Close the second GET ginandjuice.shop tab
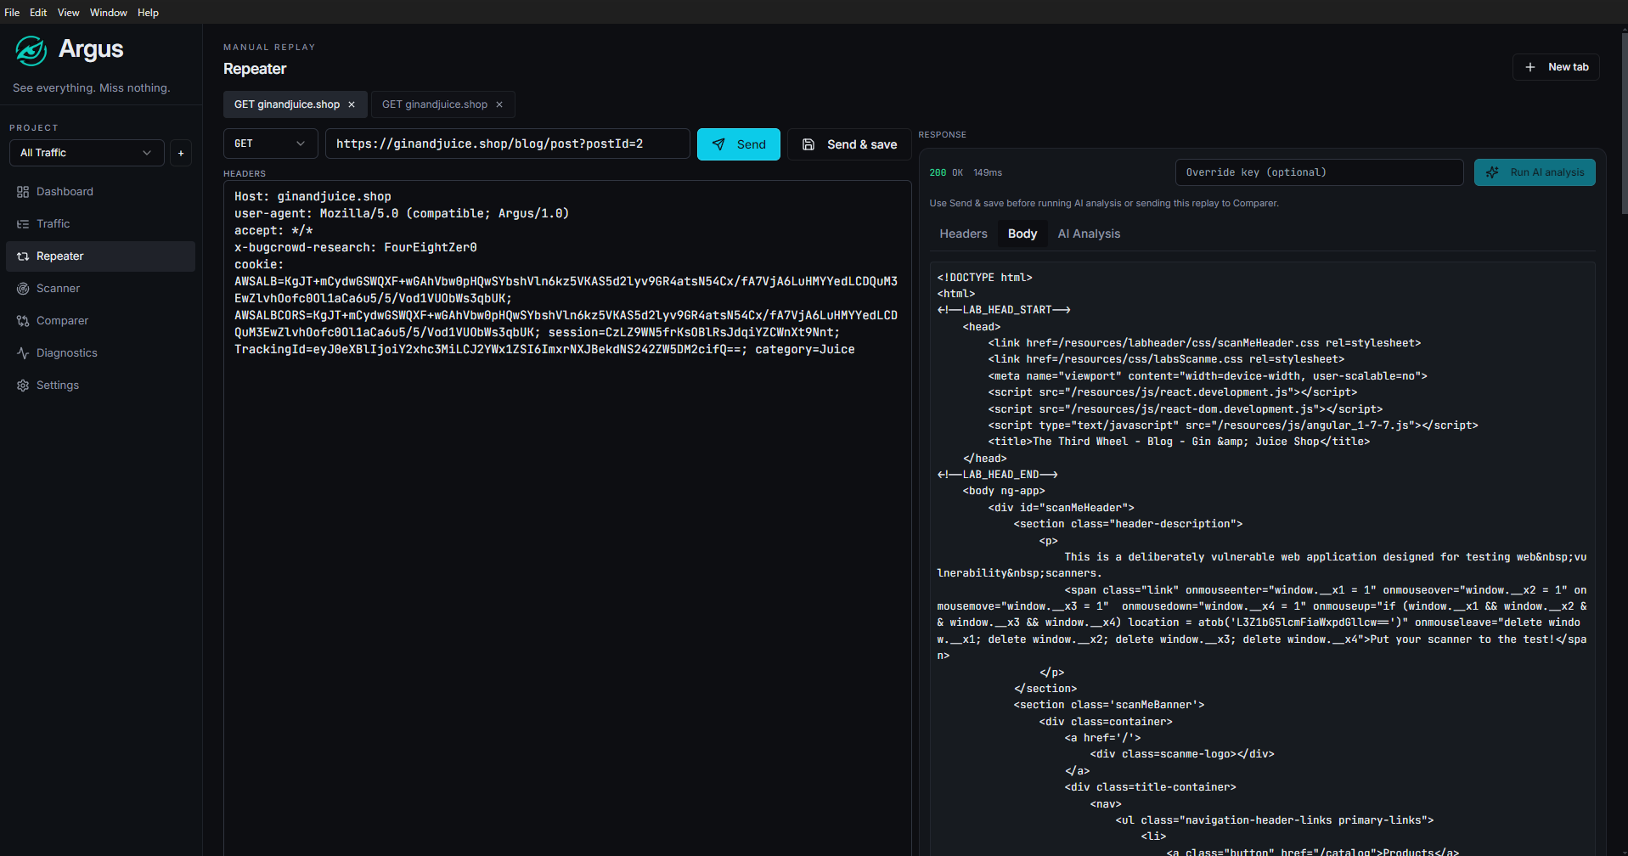Viewport: 1628px width, 856px height. (499, 104)
